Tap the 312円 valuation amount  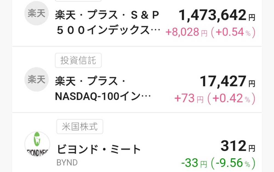pos(238,146)
